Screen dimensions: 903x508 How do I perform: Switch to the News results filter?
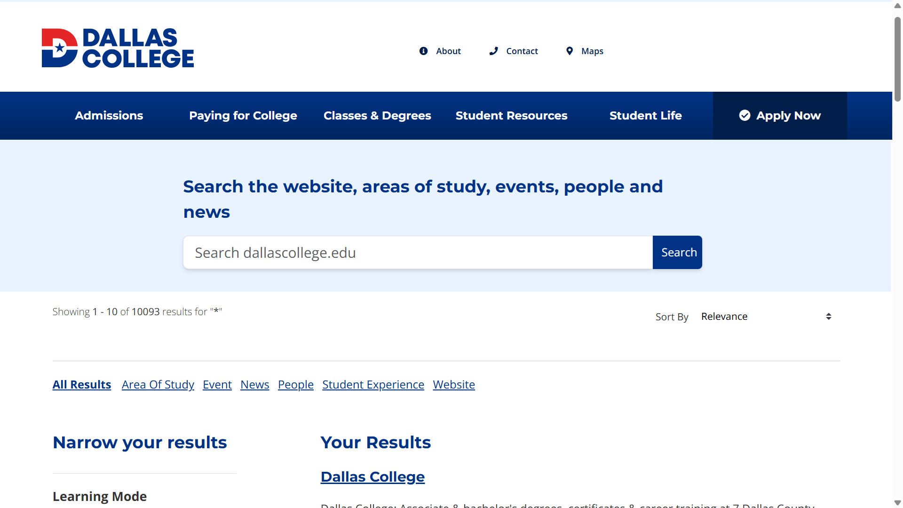tap(254, 384)
